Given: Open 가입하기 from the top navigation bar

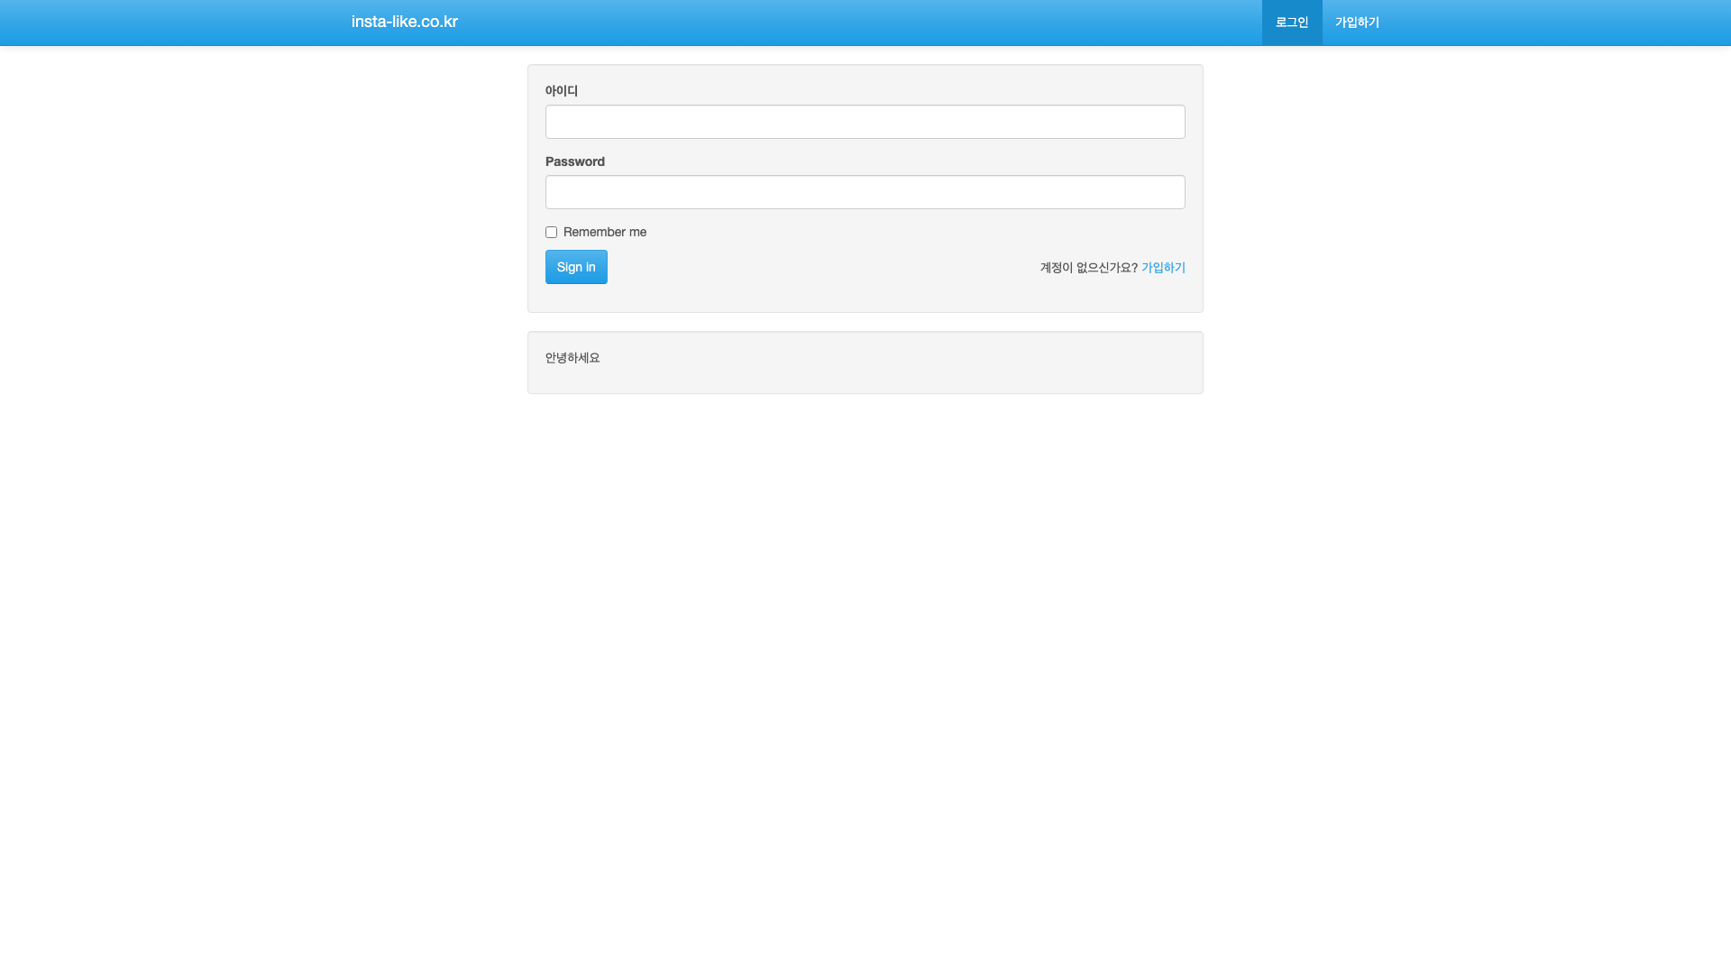Looking at the screenshot, I should pyautogui.click(x=1357, y=23).
